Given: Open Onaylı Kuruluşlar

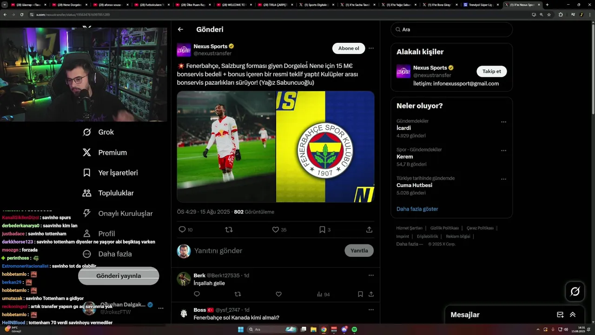Looking at the screenshot, I should pyautogui.click(x=118, y=214).
